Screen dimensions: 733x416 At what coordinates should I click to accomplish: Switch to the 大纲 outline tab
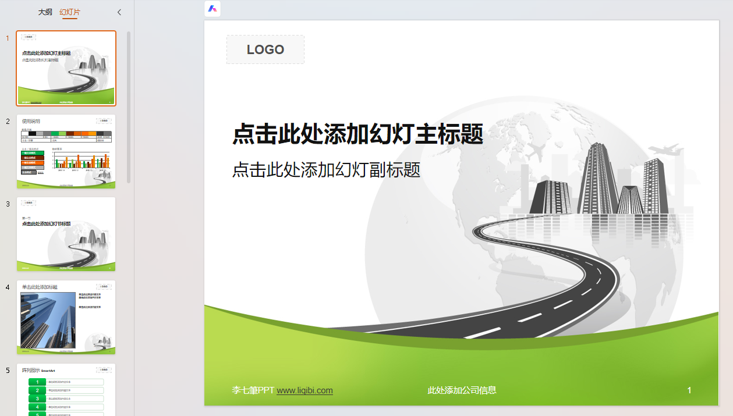(x=45, y=12)
